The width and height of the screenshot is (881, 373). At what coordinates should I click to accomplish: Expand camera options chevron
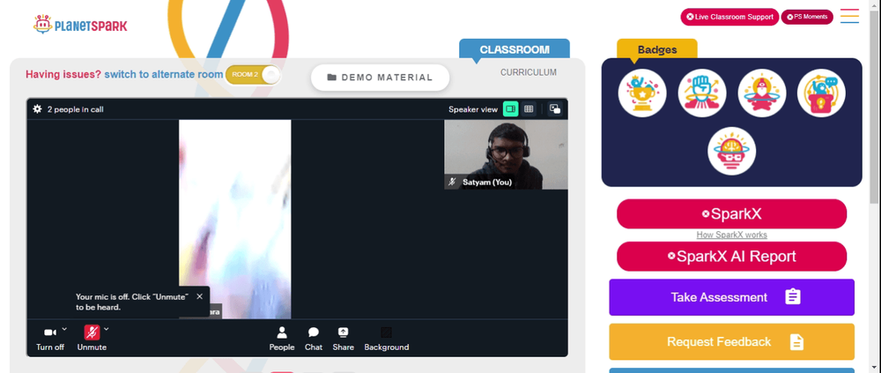pyautogui.click(x=64, y=329)
